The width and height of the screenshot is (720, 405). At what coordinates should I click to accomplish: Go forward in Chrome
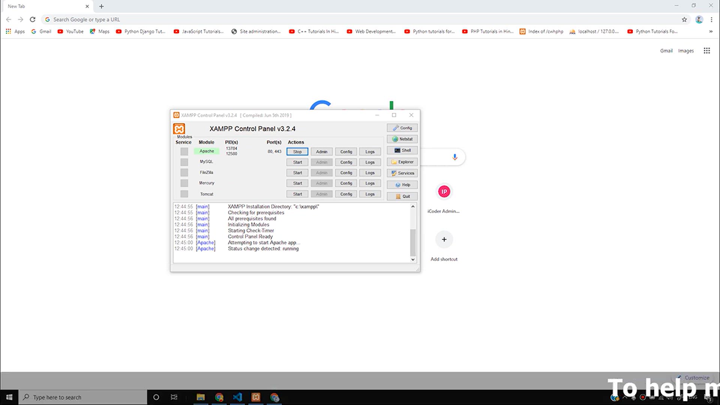pyautogui.click(x=21, y=19)
